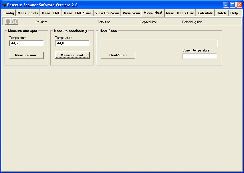
Task: Click the one-spot Temperature field showing 44,2
Action: click(26, 43)
